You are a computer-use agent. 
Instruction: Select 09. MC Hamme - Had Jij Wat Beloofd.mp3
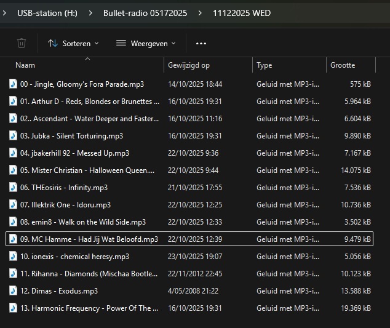point(89,239)
